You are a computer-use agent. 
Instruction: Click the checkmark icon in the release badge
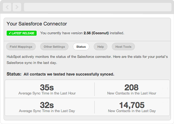[10, 33]
